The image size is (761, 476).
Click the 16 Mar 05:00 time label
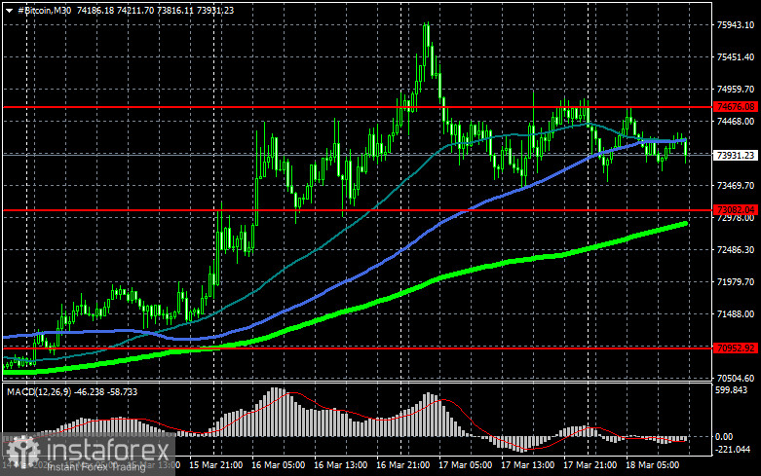[278, 465]
